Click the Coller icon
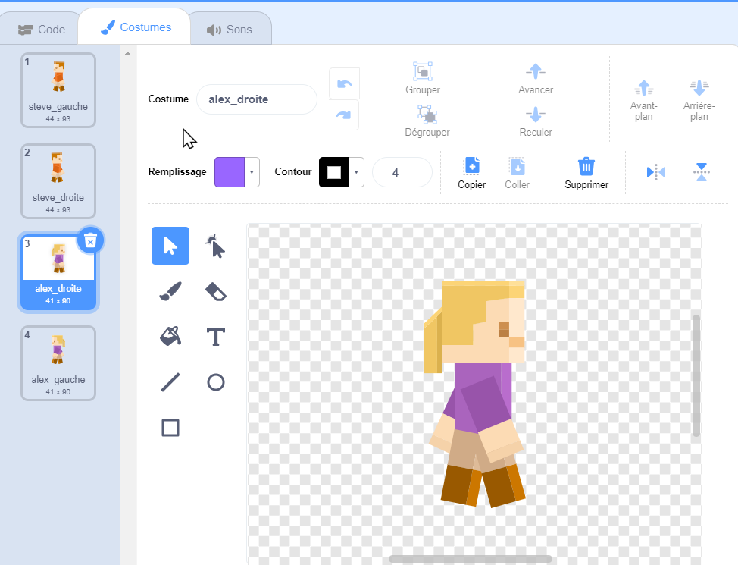Viewport: 738px width, 565px height. (517, 166)
